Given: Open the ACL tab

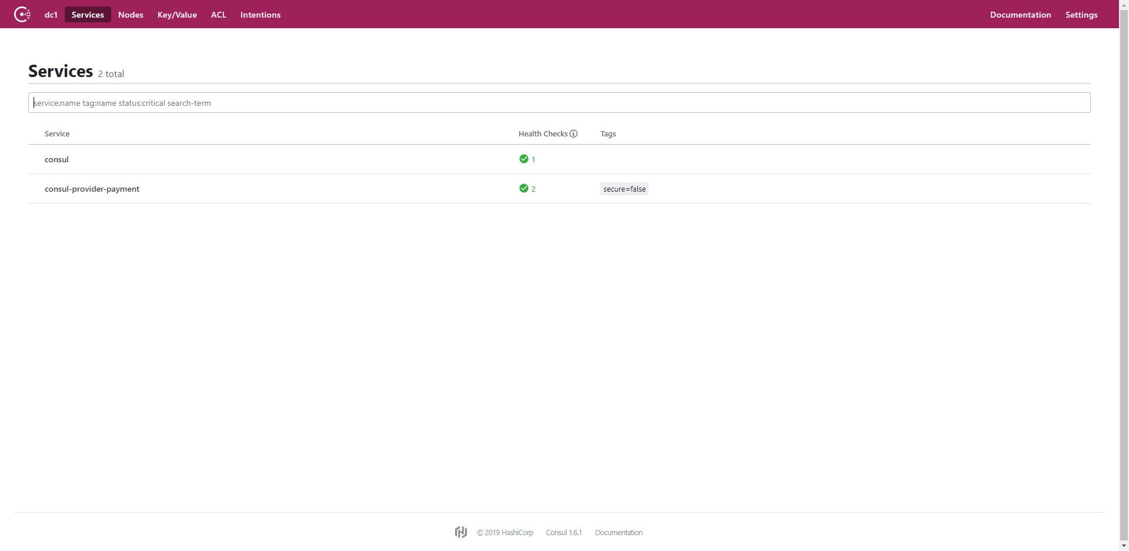Looking at the screenshot, I should [x=219, y=15].
